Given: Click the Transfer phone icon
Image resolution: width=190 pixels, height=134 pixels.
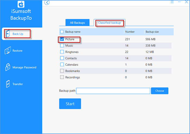Looking at the screenshot, I should (8, 84).
